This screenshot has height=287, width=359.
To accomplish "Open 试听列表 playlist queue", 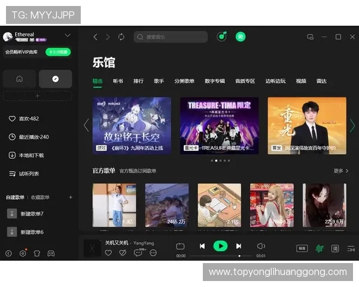I will click(x=24, y=173).
